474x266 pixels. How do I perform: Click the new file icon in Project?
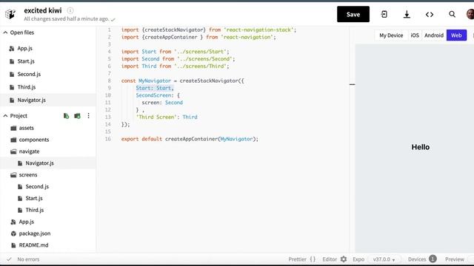(x=66, y=116)
